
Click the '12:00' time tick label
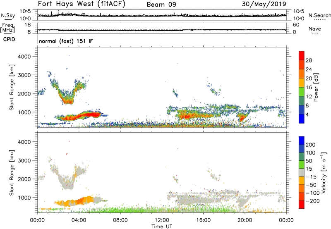coord(162,220)
